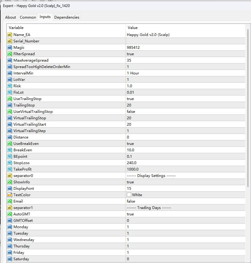Switch to the Common tab
Screen dimensions: 251x263
click(x=28, y=17)
